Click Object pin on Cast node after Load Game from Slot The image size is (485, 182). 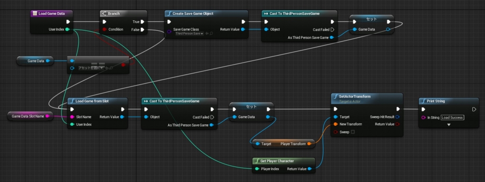coord(146,117)
